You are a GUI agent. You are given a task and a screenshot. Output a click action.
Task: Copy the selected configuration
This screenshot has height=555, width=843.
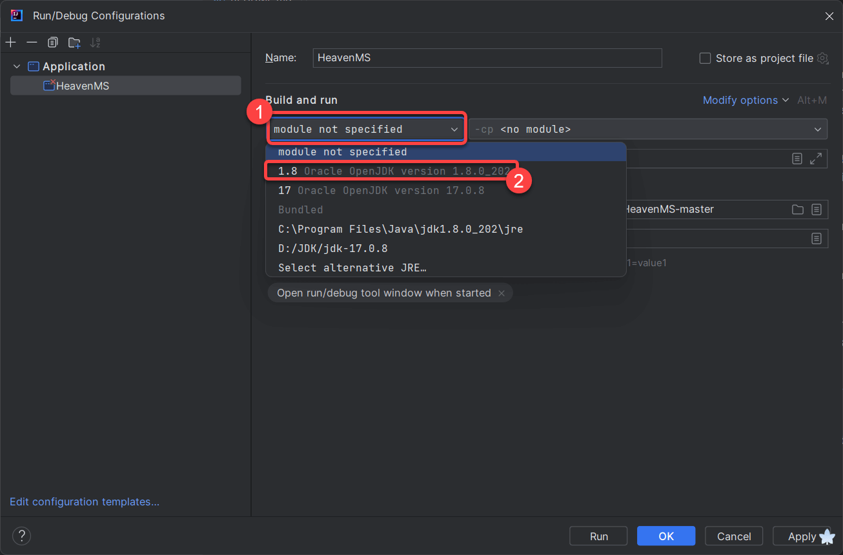[53, 43]
